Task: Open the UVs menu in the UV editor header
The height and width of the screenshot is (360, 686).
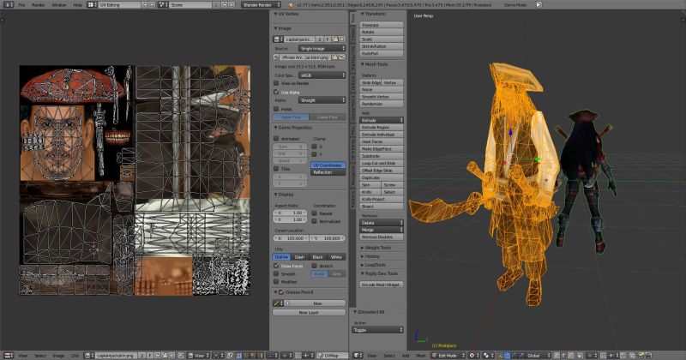Action: point(75,355)
